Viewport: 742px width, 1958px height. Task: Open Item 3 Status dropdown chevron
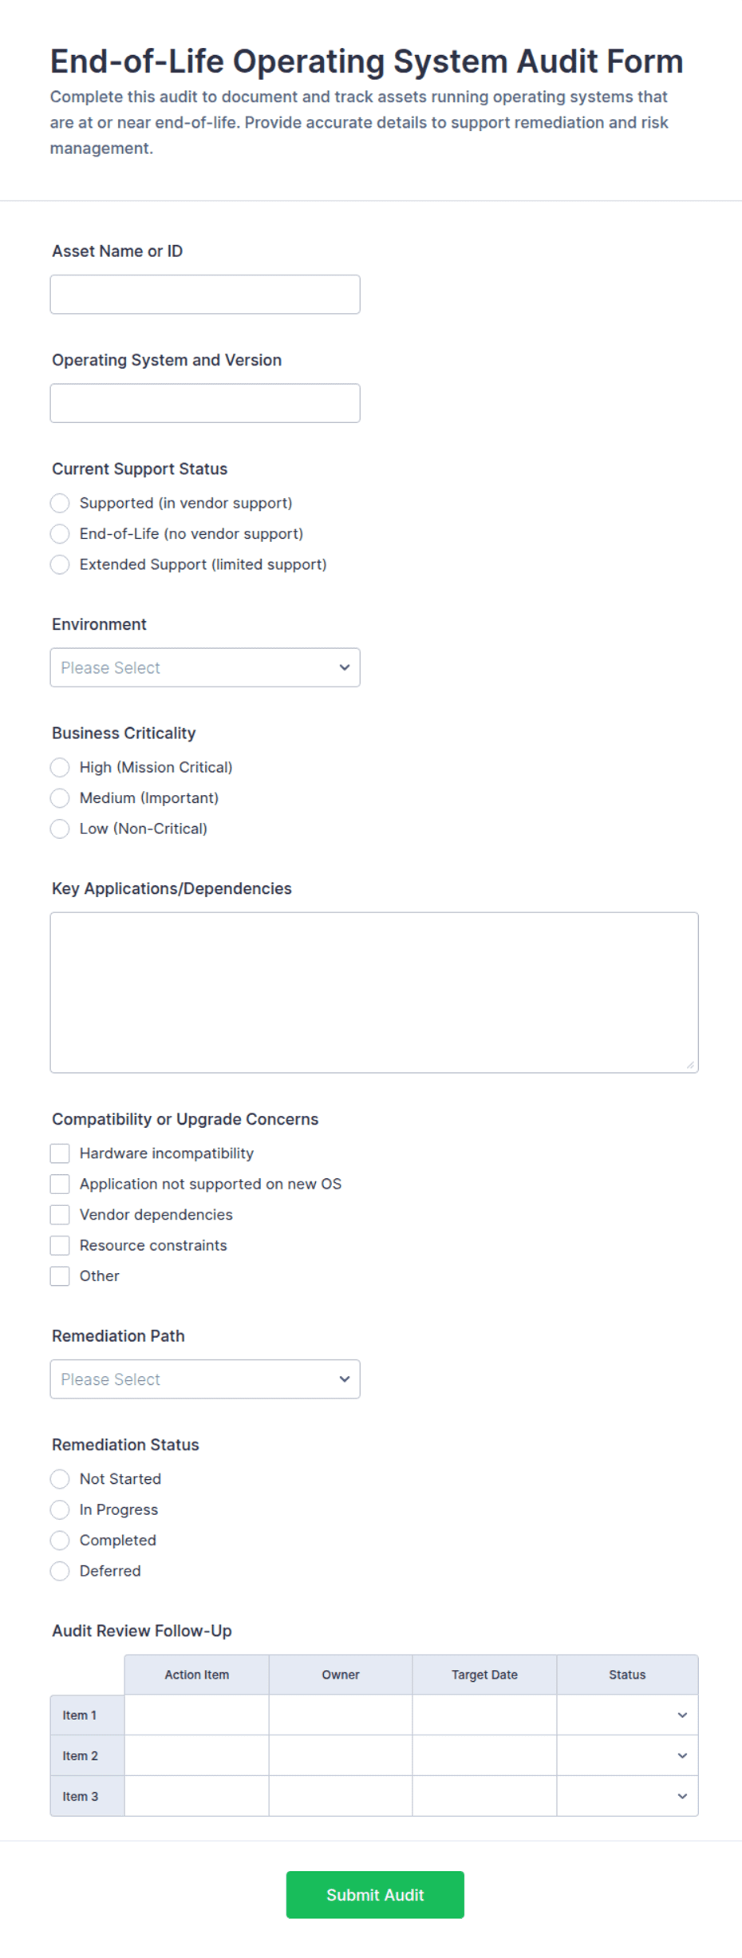tap(682, 1796)
